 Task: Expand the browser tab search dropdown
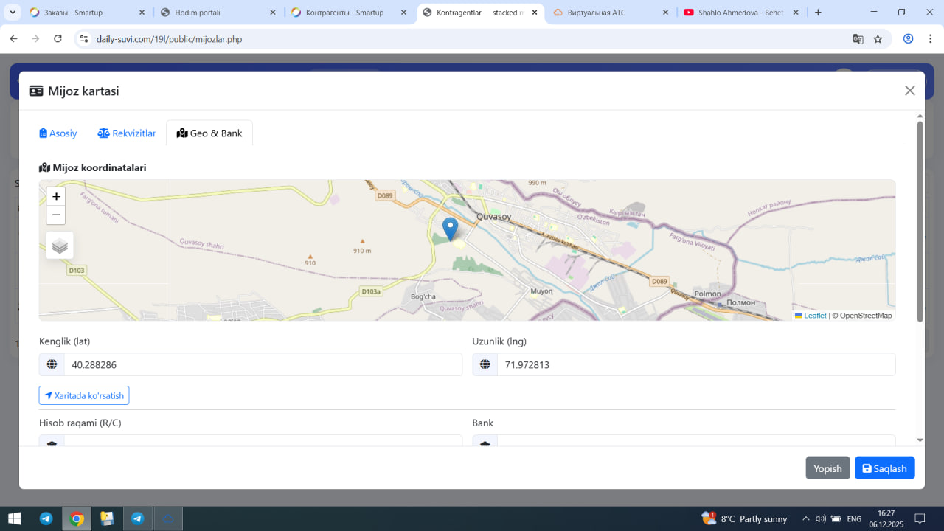click(x=13, y=13)
